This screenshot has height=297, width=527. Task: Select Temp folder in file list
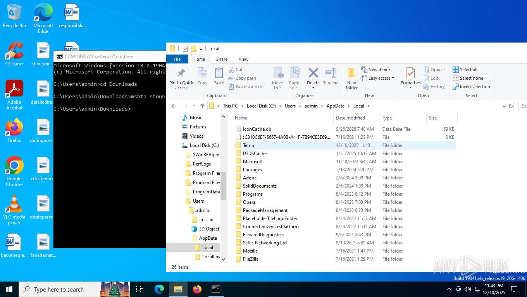pos(345,145)
